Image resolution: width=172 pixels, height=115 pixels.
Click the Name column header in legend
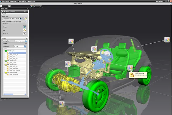(x=15, y=49)
